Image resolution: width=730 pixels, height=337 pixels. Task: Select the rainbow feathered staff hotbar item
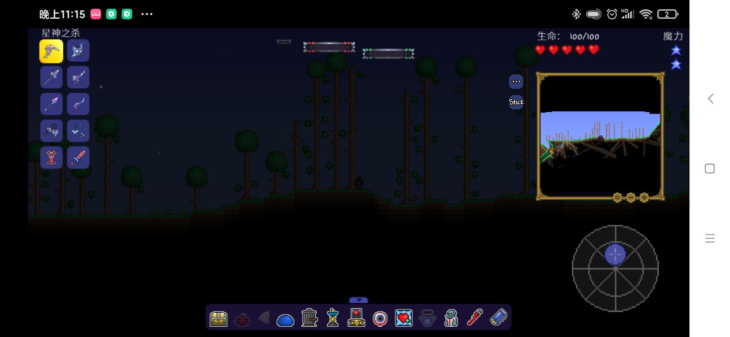51,77
